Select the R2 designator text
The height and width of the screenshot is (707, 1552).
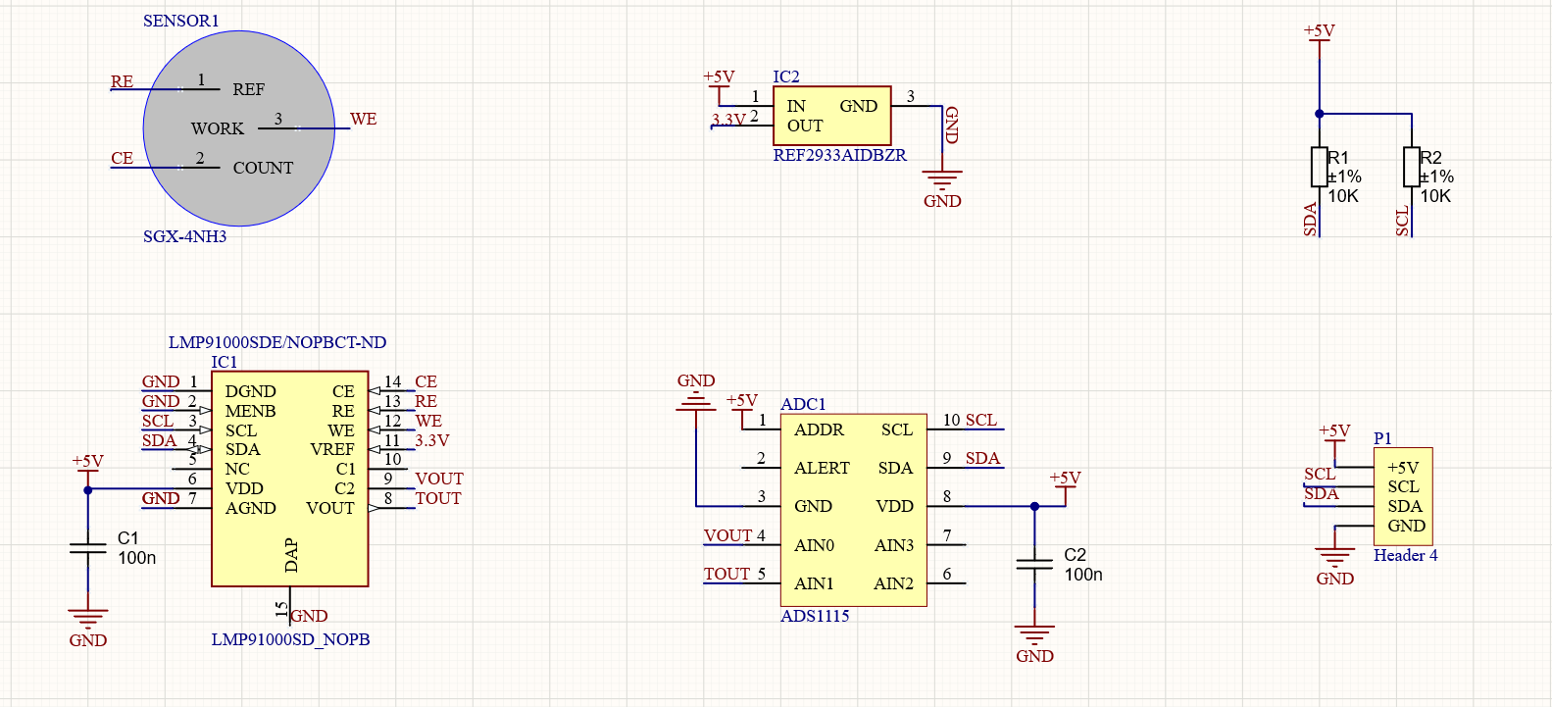coord(1430,157)
